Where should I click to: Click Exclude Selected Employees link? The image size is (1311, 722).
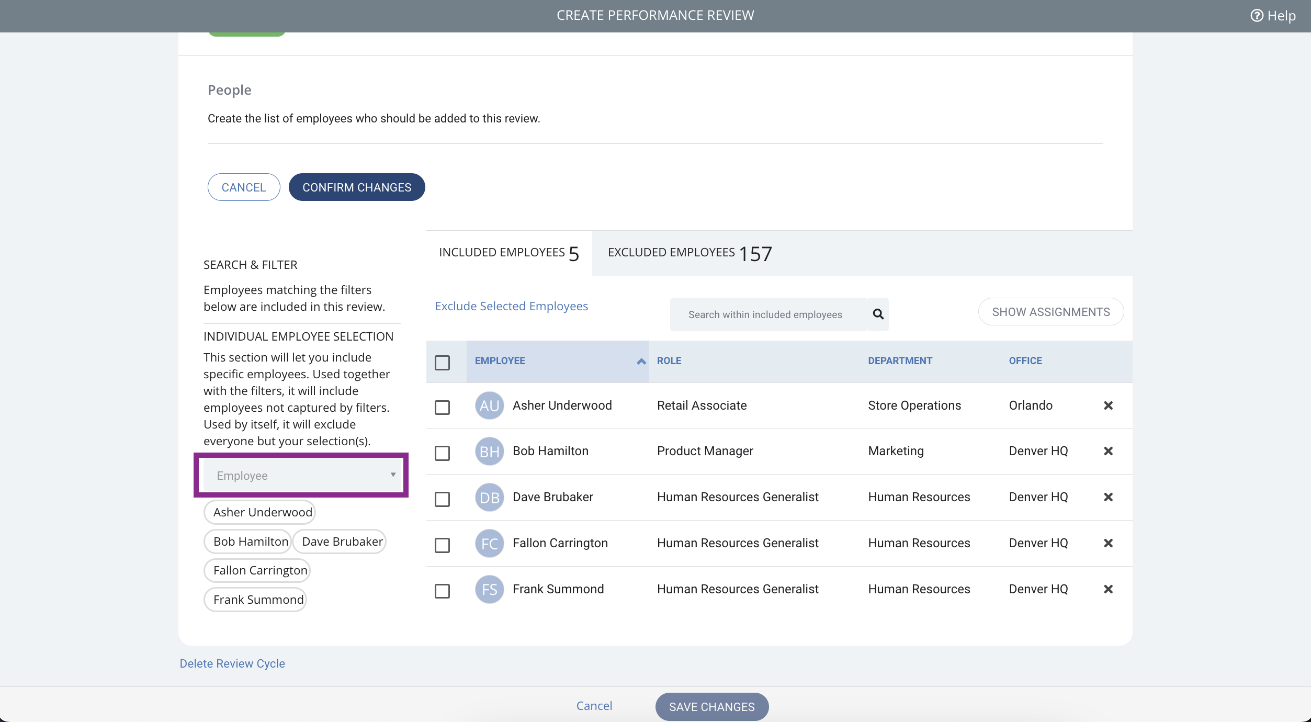coord(511,306)
